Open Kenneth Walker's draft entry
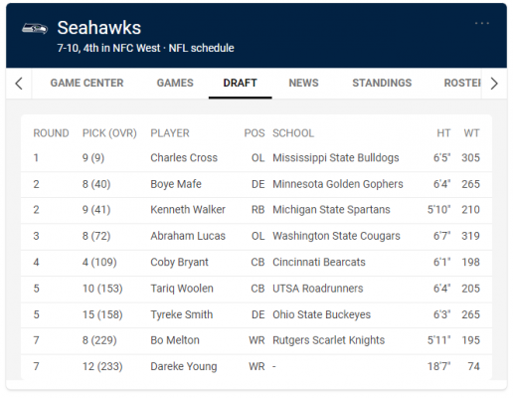 pyautogui.click(x=256, y=210)
